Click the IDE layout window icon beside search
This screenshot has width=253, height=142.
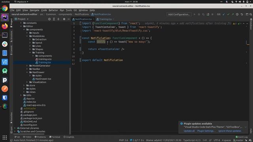point(247,14)
